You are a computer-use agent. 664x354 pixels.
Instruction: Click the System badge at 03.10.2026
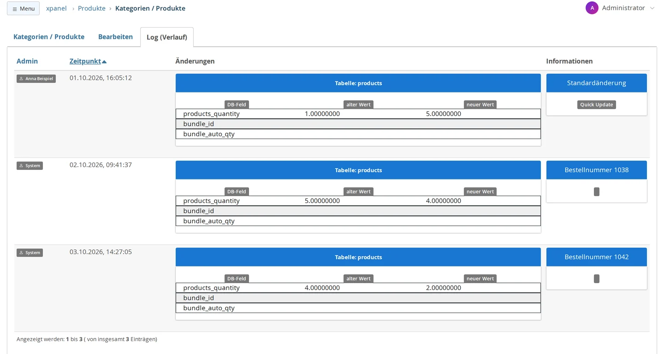[30, 253]
